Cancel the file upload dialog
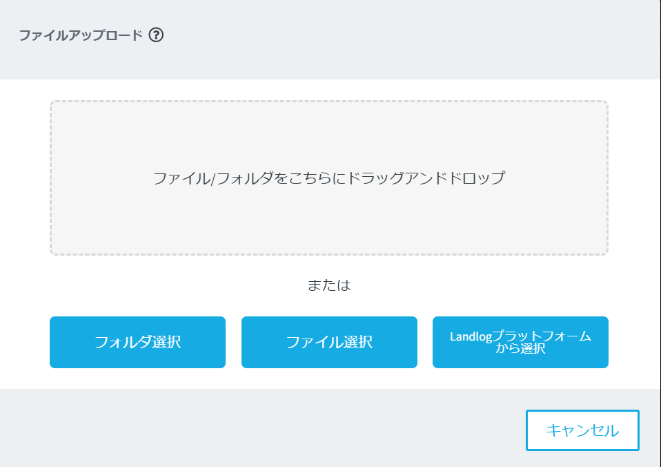 582,430
